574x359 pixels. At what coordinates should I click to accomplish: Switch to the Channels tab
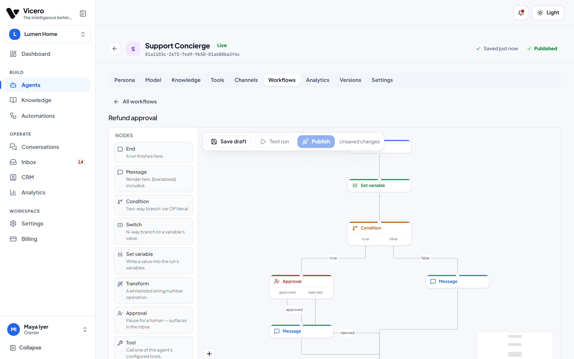tap(246, 80)
